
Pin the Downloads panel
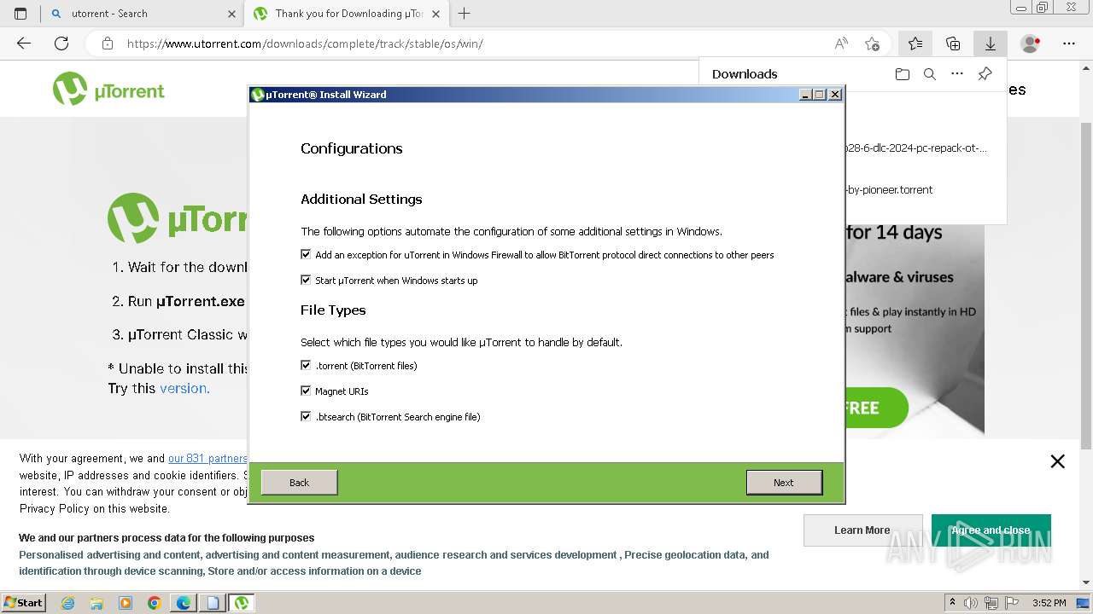(985, 74)
